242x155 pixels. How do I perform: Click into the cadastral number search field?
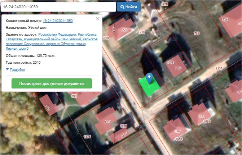(58, 7)
